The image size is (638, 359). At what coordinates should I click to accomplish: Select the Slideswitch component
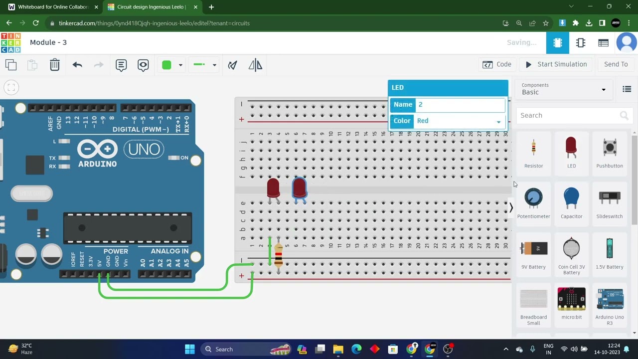(x=609, y=203)
